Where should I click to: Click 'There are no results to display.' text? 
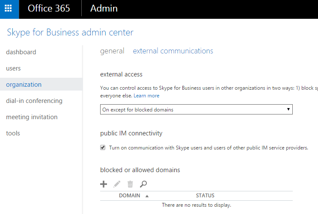[196, 205]
